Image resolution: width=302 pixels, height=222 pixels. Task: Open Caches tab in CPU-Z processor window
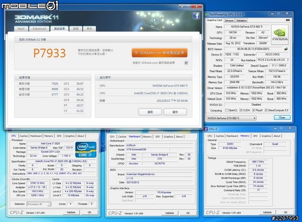click(24, 136)
